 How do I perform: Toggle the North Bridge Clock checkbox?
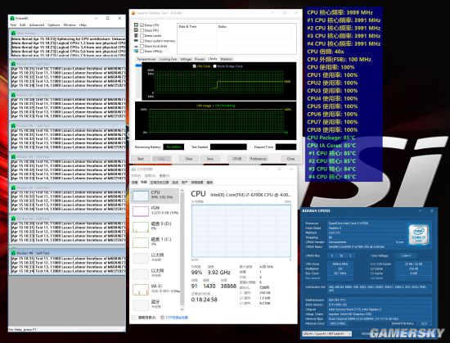tap(214, 66)
